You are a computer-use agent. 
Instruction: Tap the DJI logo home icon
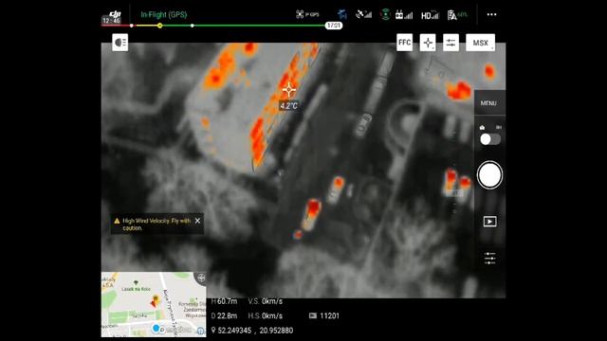click(115, 14)
